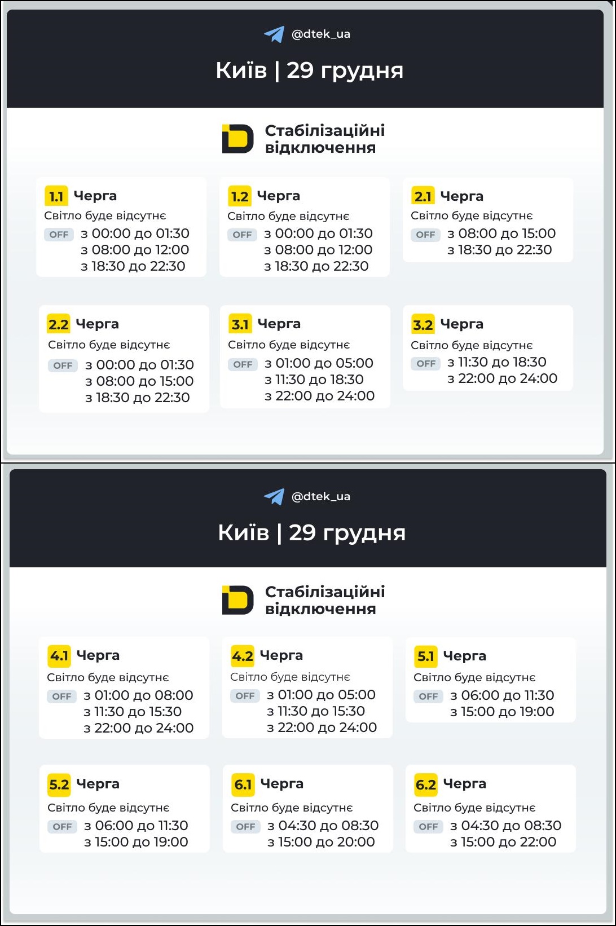Viewport: 616px width, 926px height.
Task: Click "з 01:00 до 08:00" in queue 4.1
Action: (x=138, y=695)
